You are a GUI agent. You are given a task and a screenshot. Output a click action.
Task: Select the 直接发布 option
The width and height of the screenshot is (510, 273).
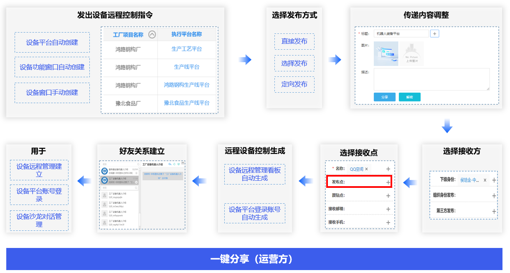click(294, 41)
